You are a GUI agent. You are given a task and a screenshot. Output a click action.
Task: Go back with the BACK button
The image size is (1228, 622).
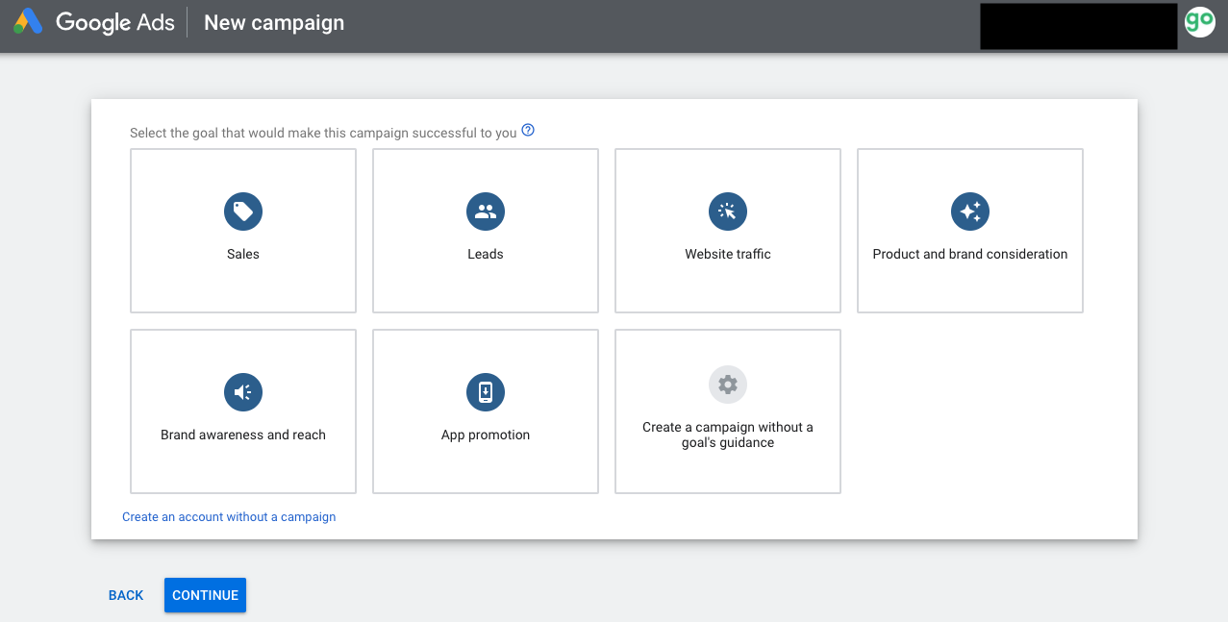[x=126, y=595]
